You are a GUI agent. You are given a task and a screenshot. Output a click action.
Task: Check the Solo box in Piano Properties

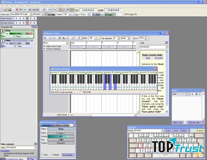coord(43,155)
